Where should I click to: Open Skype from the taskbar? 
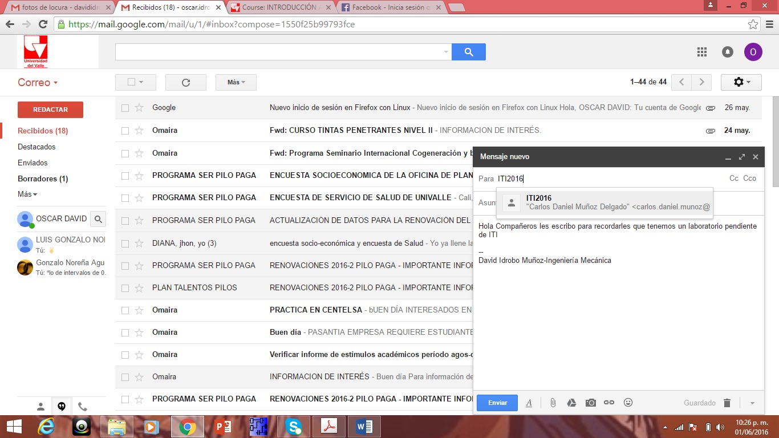(294, 427)
